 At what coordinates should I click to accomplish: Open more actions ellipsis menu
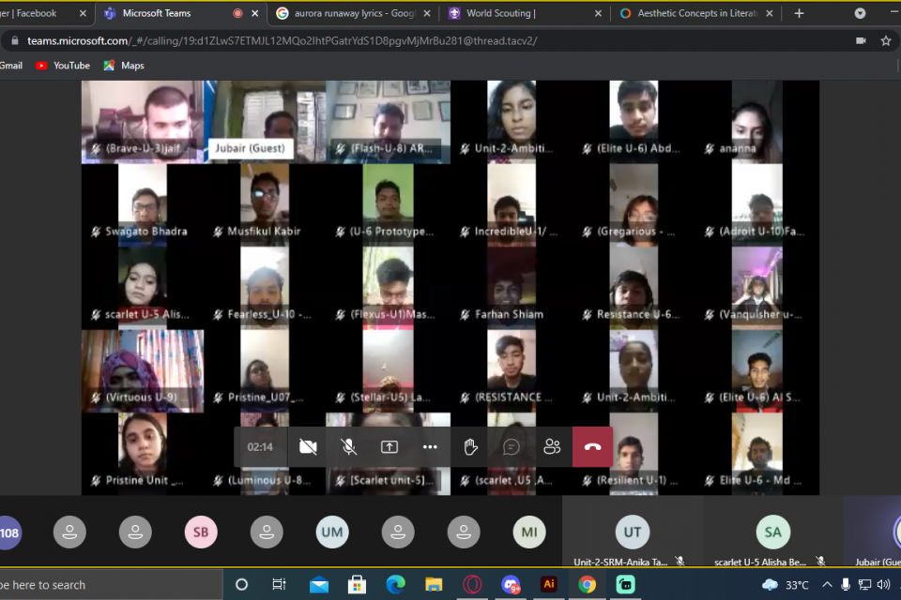430,447
